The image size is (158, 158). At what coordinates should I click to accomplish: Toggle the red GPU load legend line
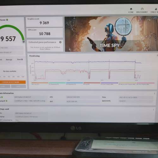point(92,83)
